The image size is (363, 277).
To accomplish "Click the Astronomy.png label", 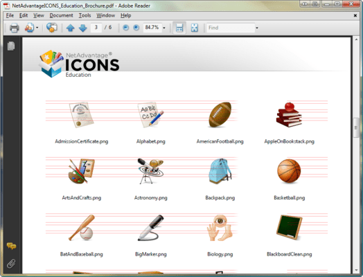I will click(151, 198).
